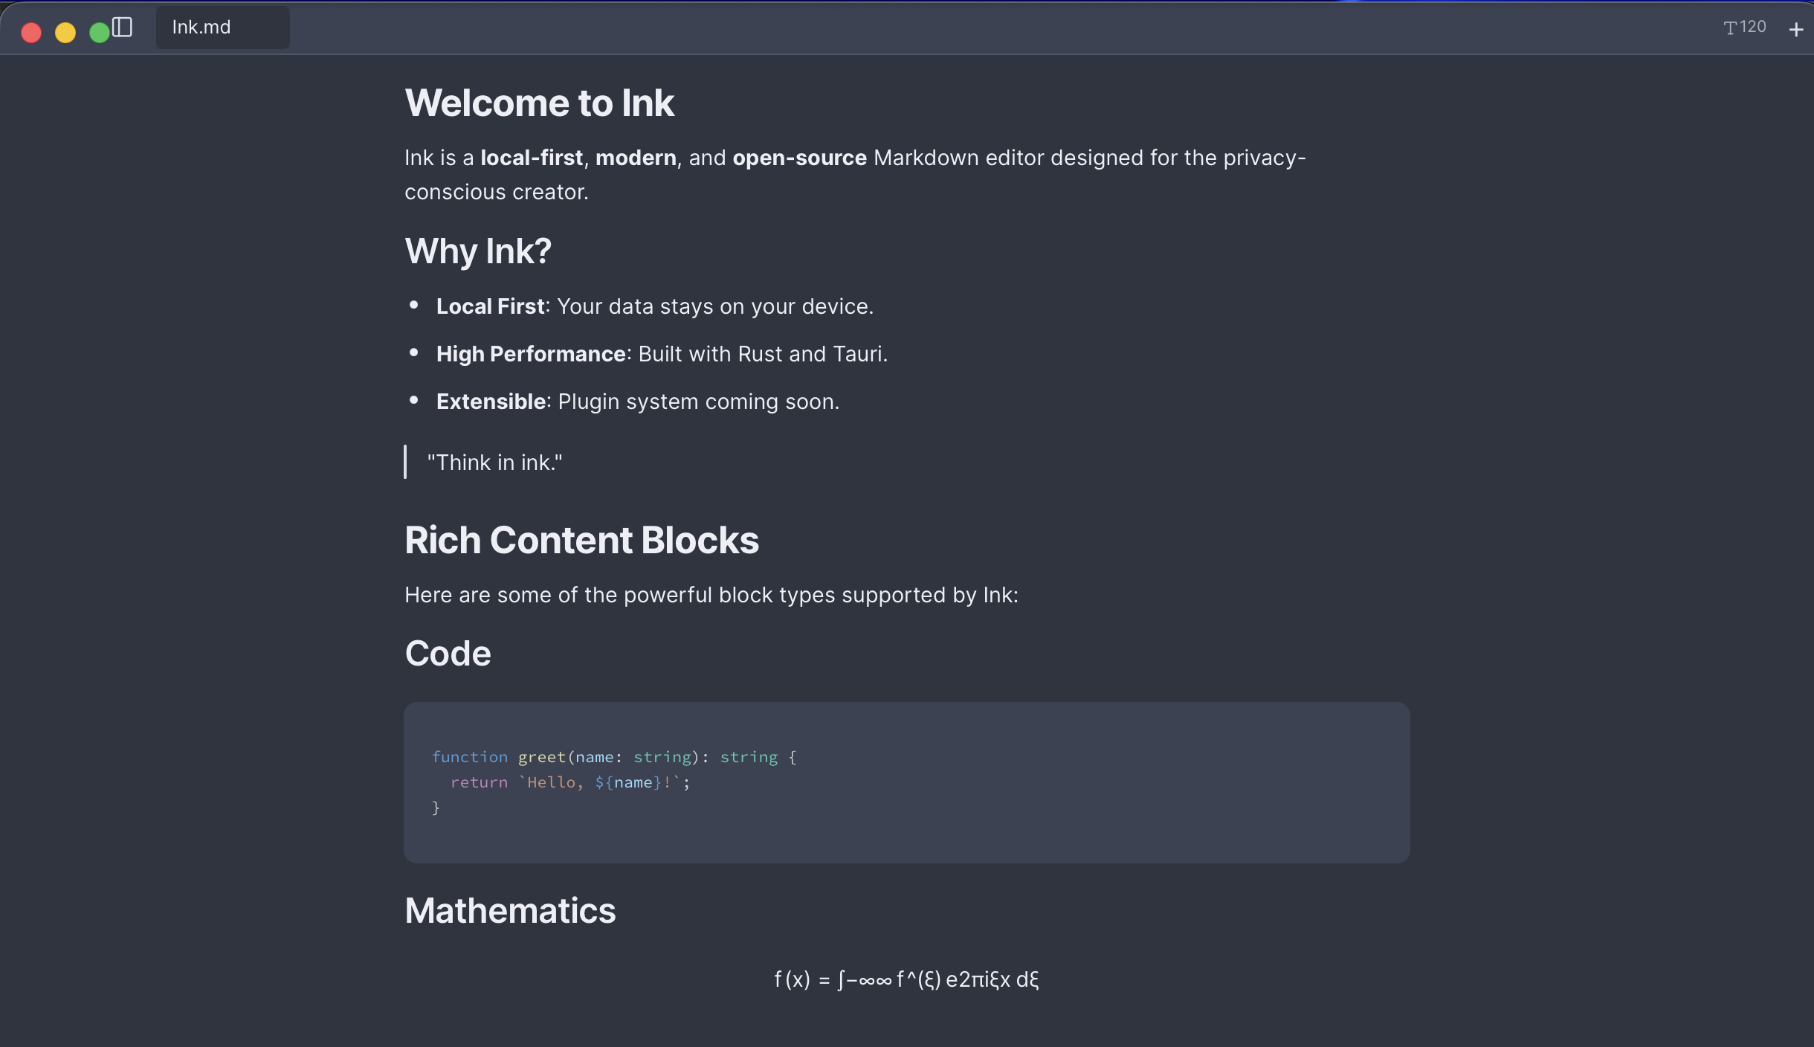Image resolution: width=1814 pixels, height=1047 pixels.
Task: Click the Welcome to Ink heading
Action: click(539, 103)
